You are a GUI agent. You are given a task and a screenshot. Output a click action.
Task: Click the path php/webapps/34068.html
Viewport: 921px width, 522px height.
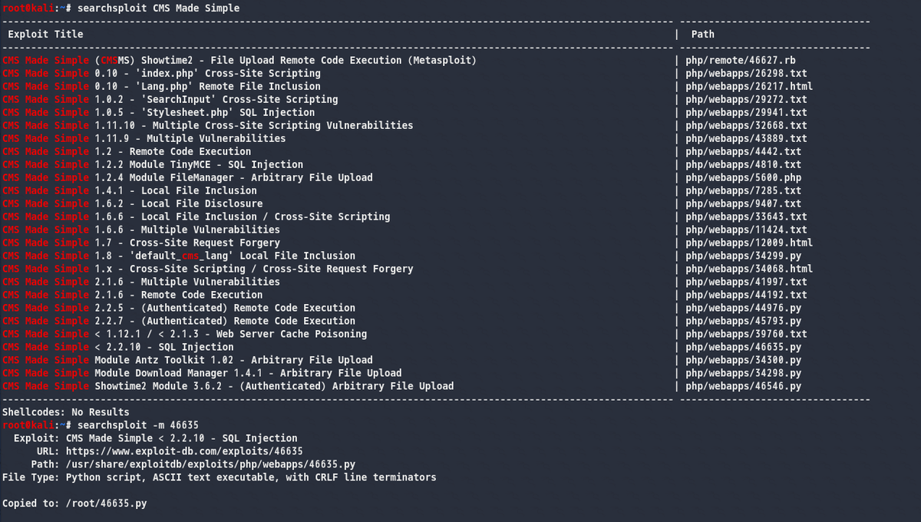pos(749,269)
